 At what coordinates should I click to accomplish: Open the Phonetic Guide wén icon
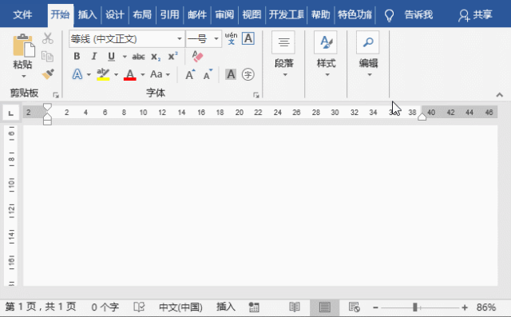[x=231, y=38]
